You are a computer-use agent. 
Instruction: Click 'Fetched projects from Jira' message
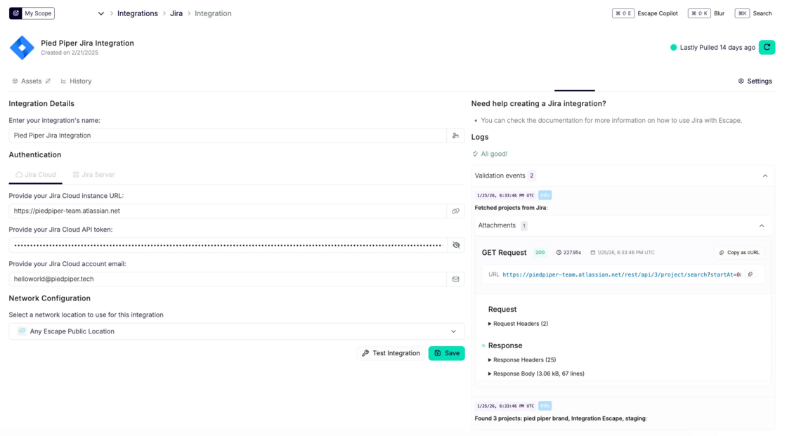click(511, 208)
